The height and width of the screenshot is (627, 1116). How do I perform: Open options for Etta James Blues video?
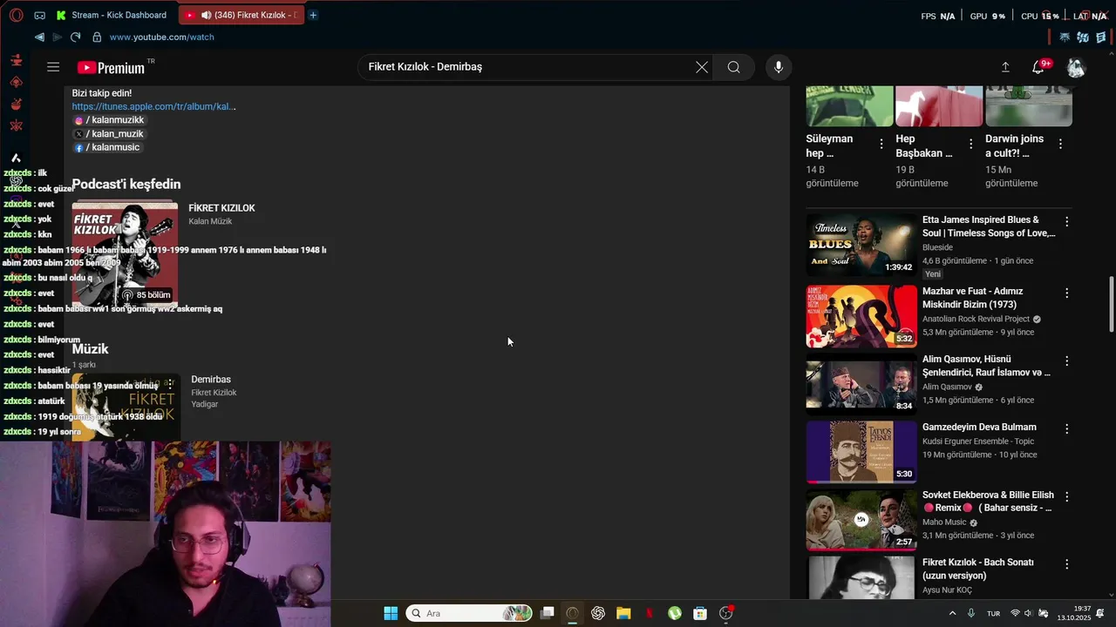coord(1066,222)
